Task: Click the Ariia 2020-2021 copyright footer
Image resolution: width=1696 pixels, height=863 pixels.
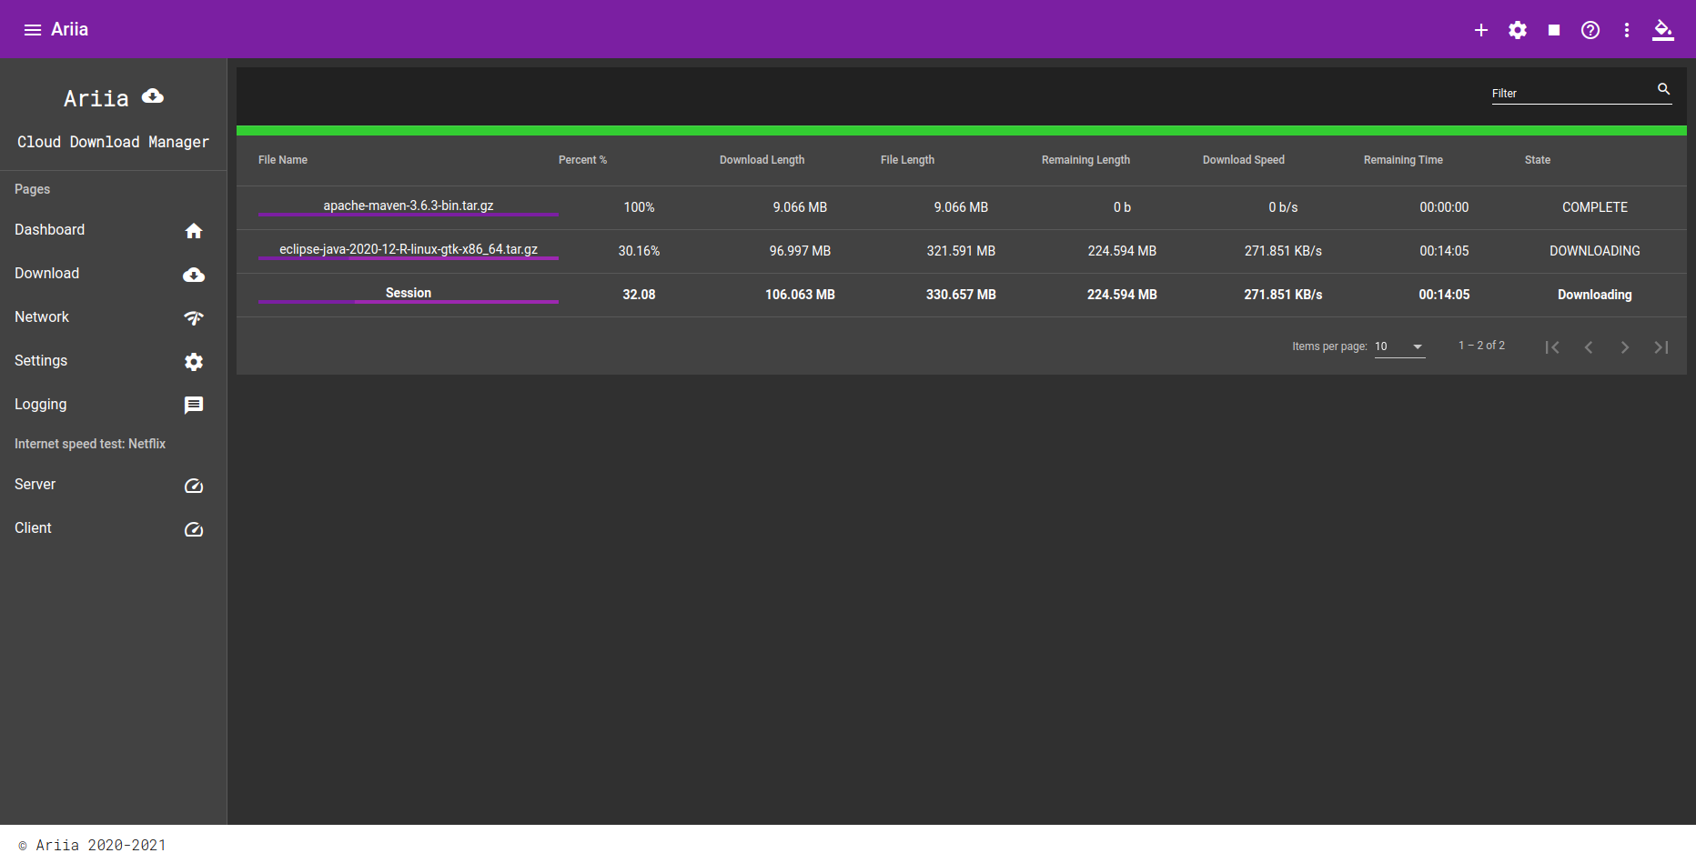Action: pos(92,845)
